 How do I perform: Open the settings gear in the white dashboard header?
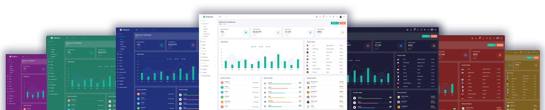(x=344, y=17)
